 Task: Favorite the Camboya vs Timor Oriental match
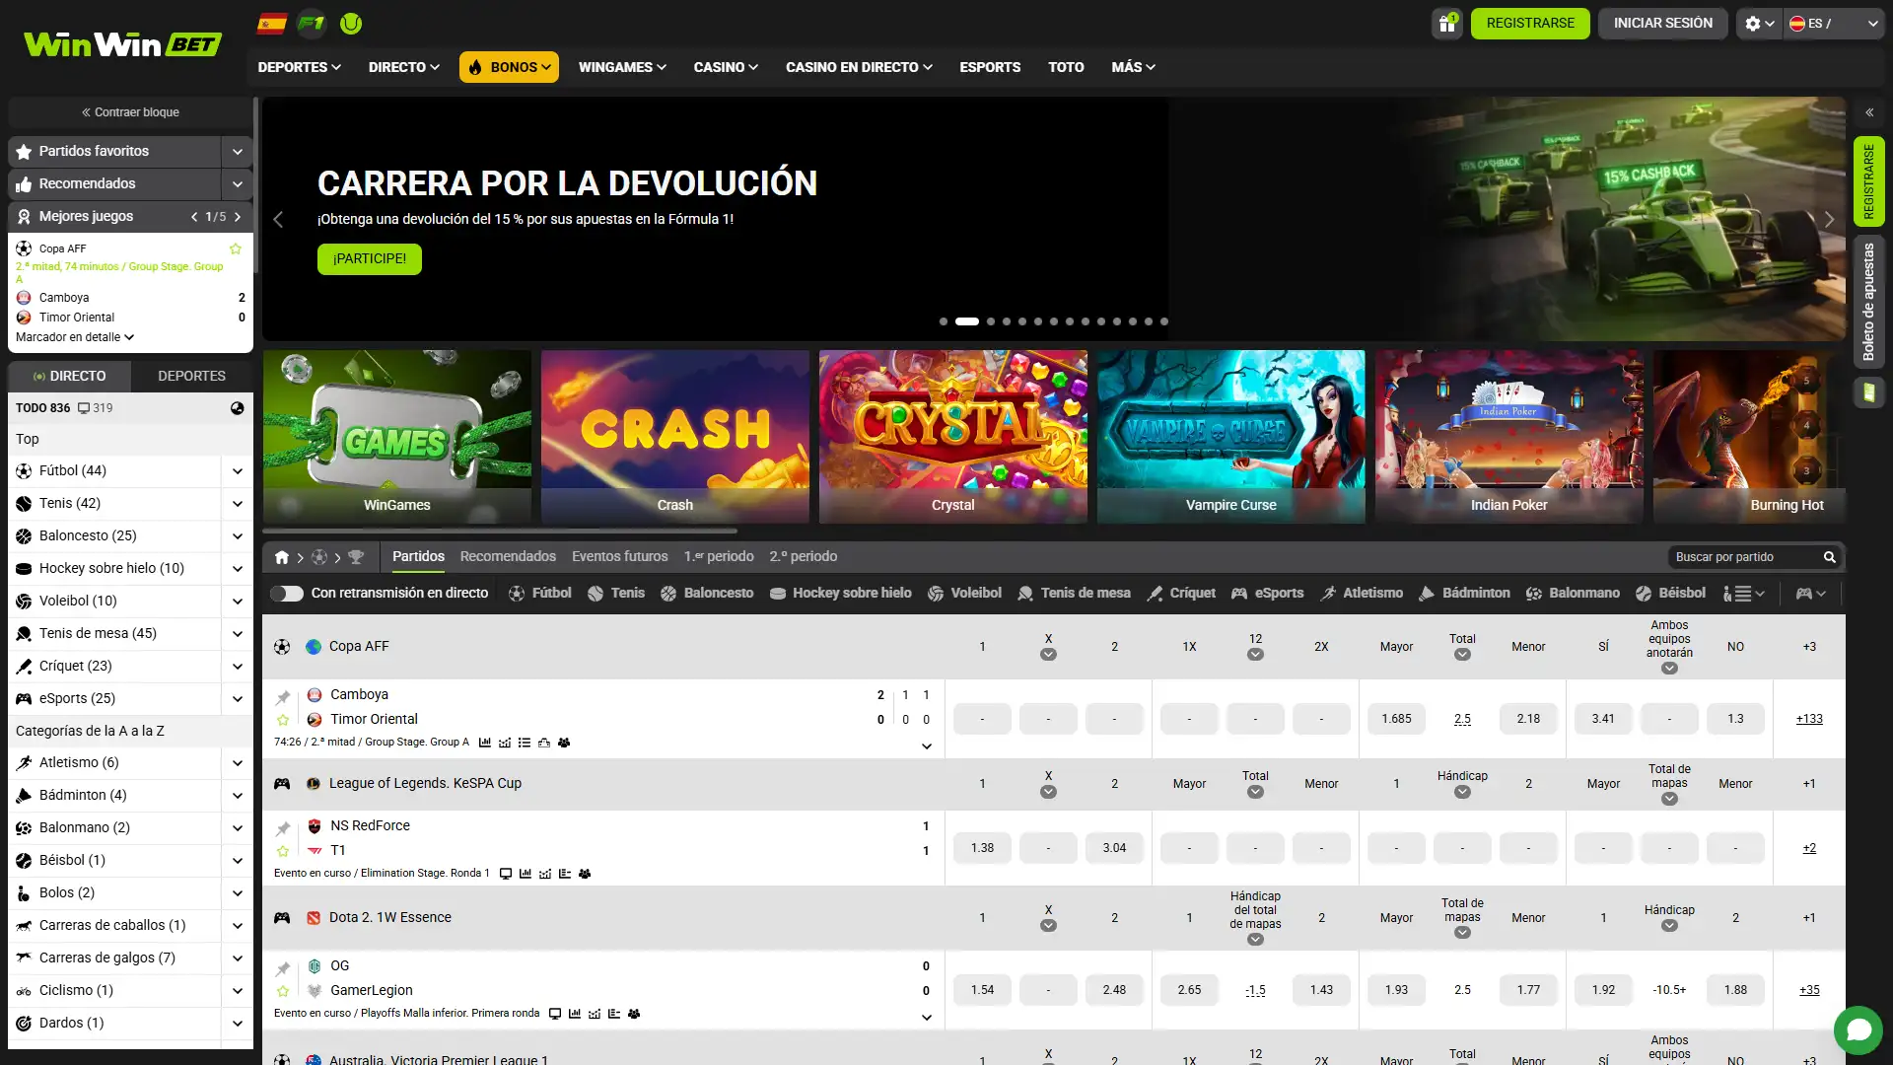pyautogui.click(x=283, y=720)
